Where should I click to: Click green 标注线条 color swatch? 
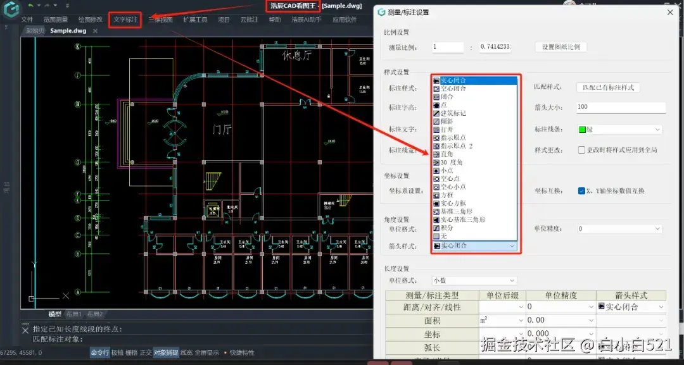pyautogui.click(x=582, y=130)
